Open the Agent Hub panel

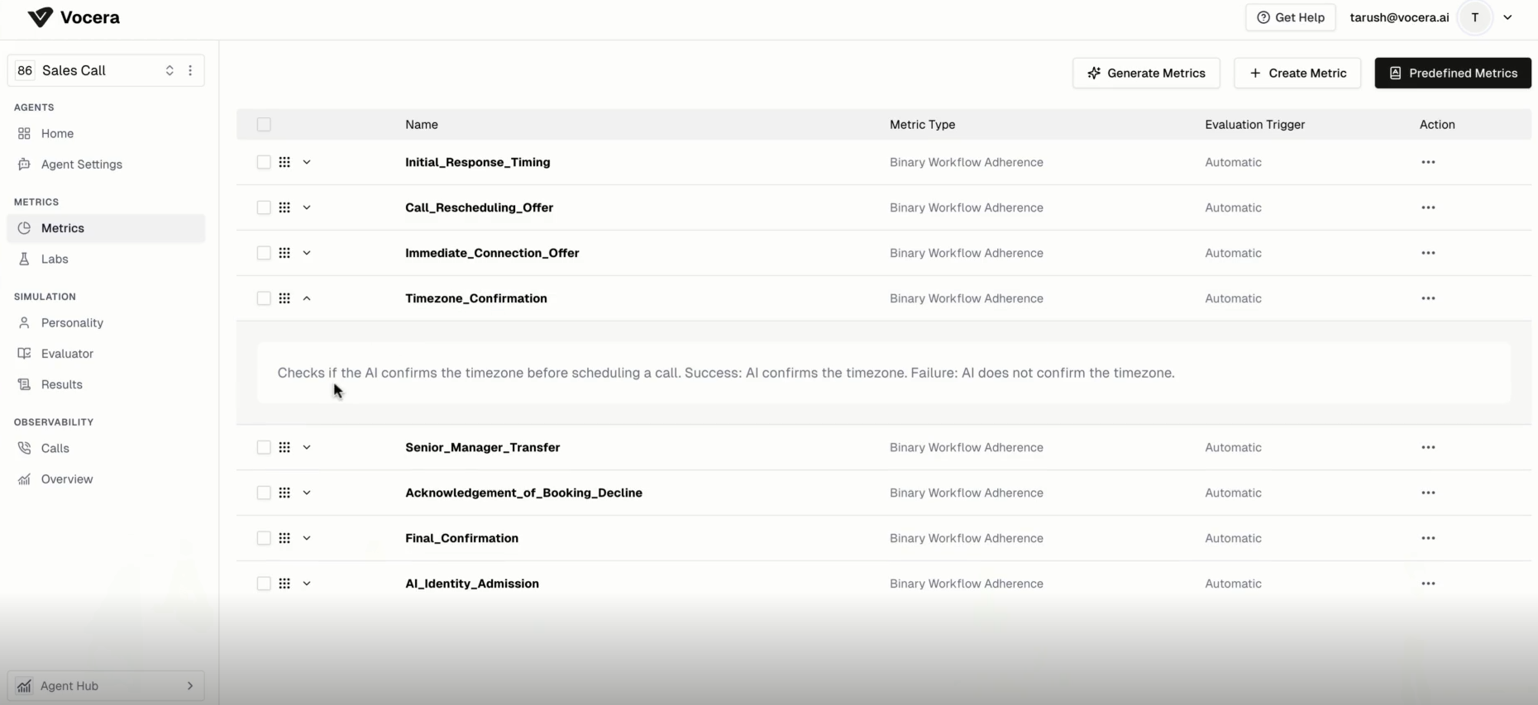106,686
